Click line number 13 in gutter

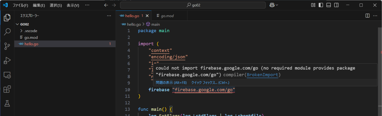(x=127, y=109)
